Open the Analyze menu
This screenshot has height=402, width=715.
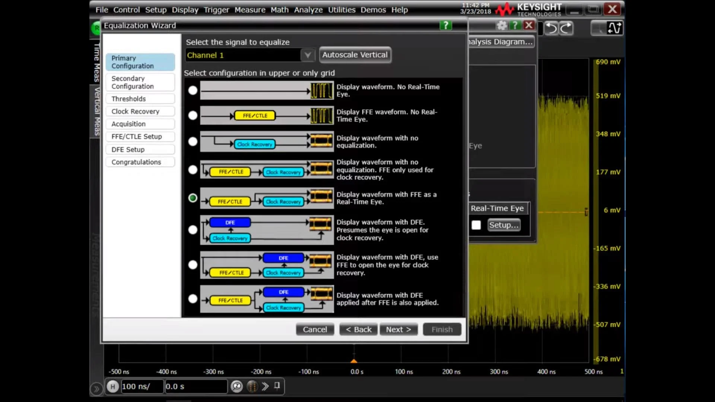(308, 10)
